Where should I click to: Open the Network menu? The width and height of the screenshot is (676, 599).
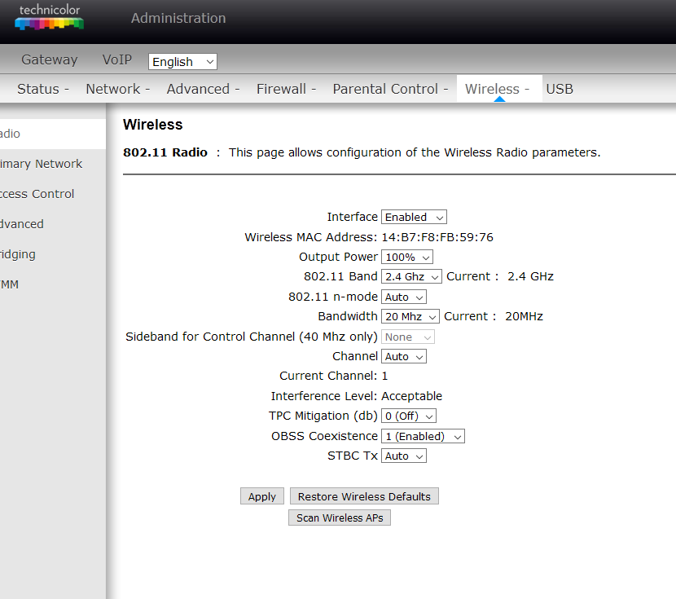coord(118,89)
